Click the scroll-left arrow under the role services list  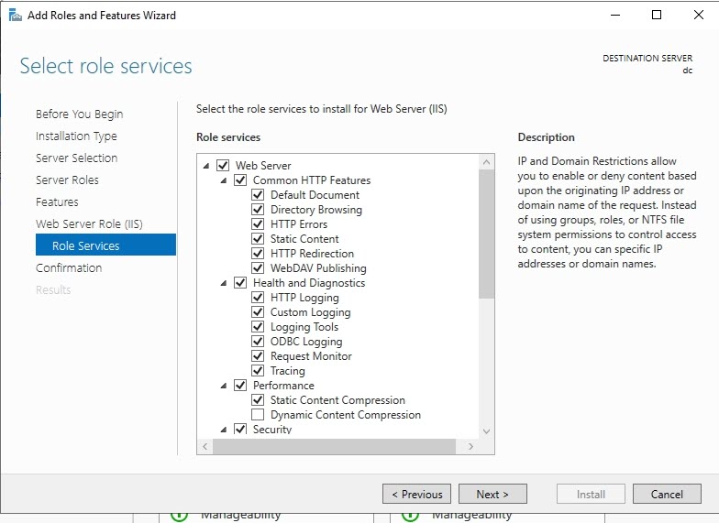205,446
